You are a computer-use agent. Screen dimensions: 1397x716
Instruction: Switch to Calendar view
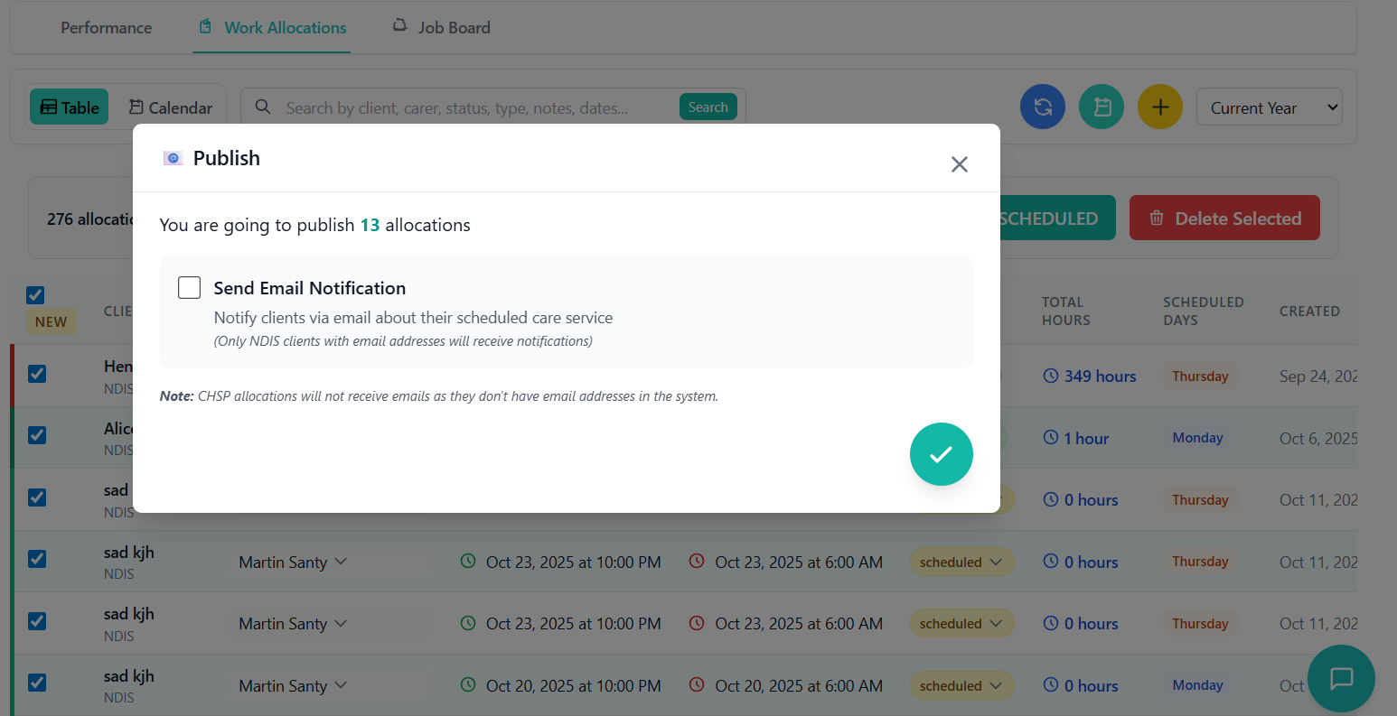[x=171, y=107]
